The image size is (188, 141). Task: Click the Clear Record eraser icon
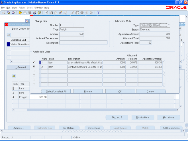click(60, 13)
